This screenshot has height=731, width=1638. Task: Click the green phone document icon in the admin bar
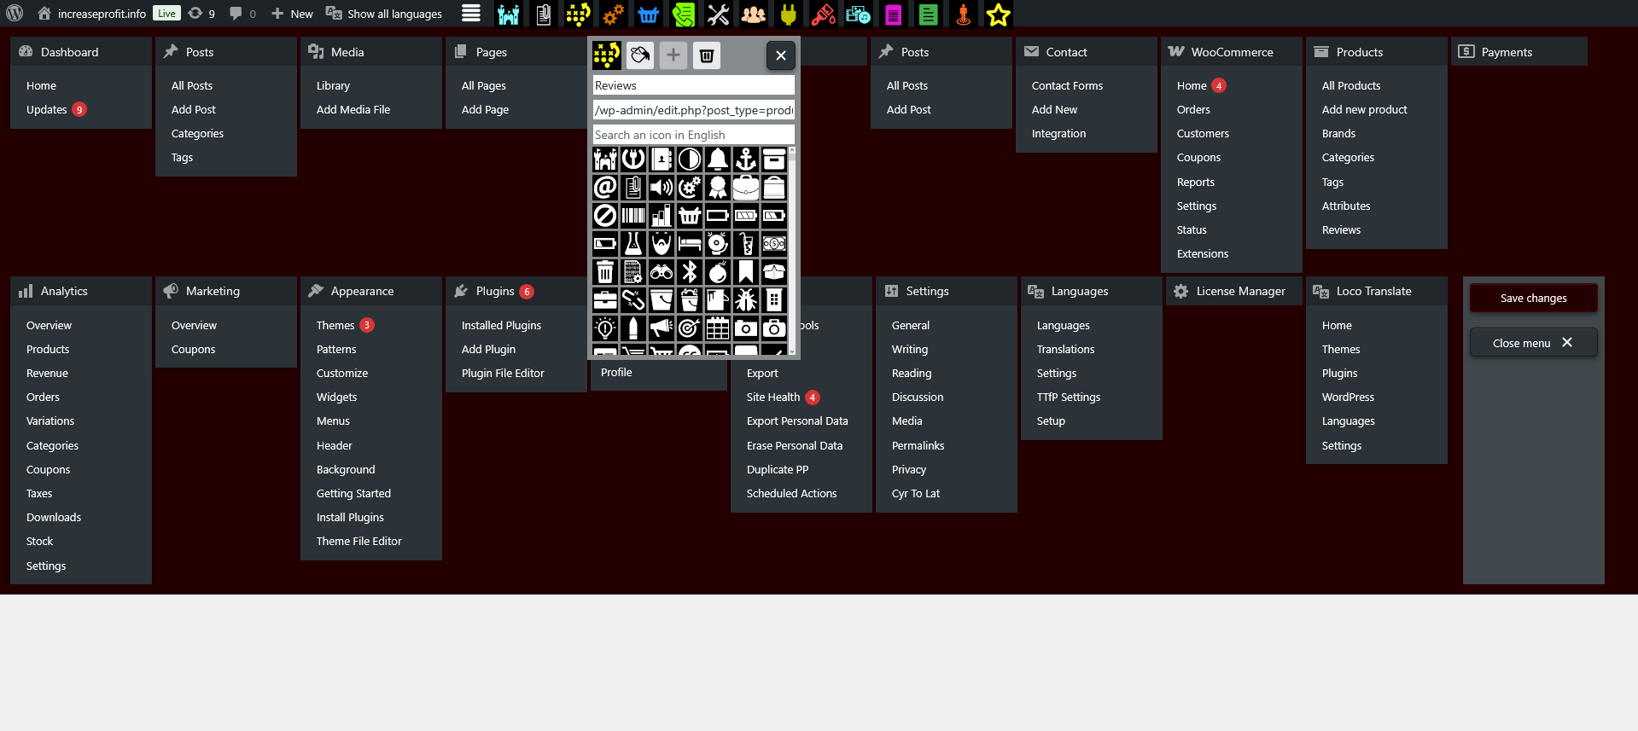pyautogui.click(x=684, y=14)
